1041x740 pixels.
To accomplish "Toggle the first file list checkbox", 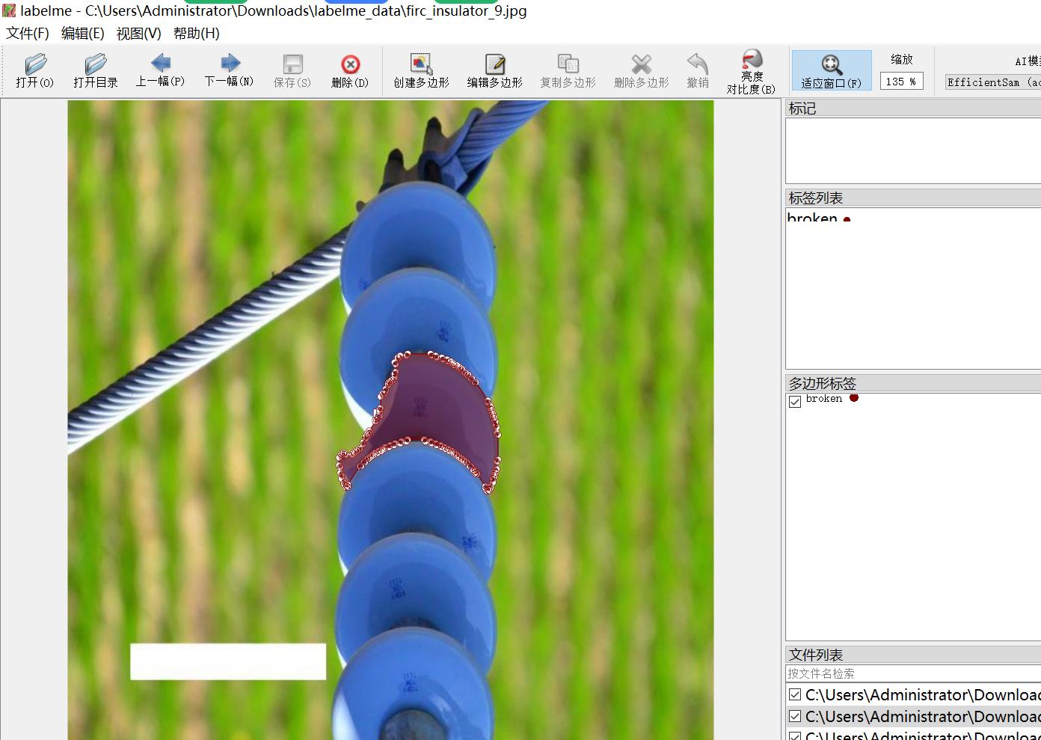I will (795, 694).
